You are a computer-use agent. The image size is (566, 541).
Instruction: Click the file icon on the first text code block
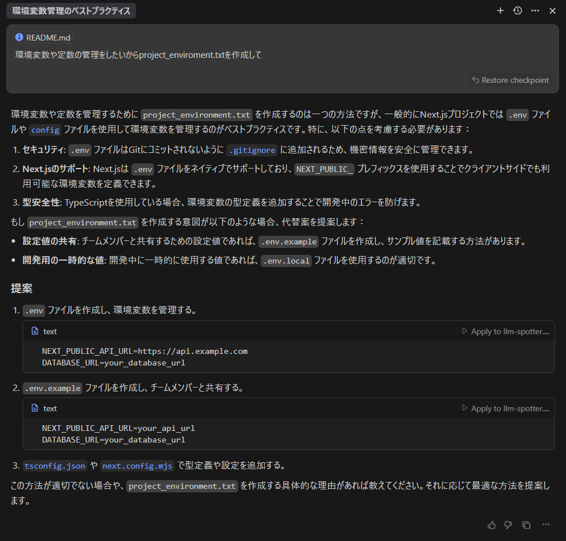point(35,331)
